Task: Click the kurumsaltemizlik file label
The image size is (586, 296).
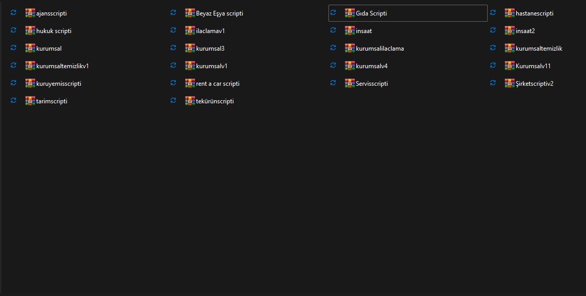Action: point(538,49)
